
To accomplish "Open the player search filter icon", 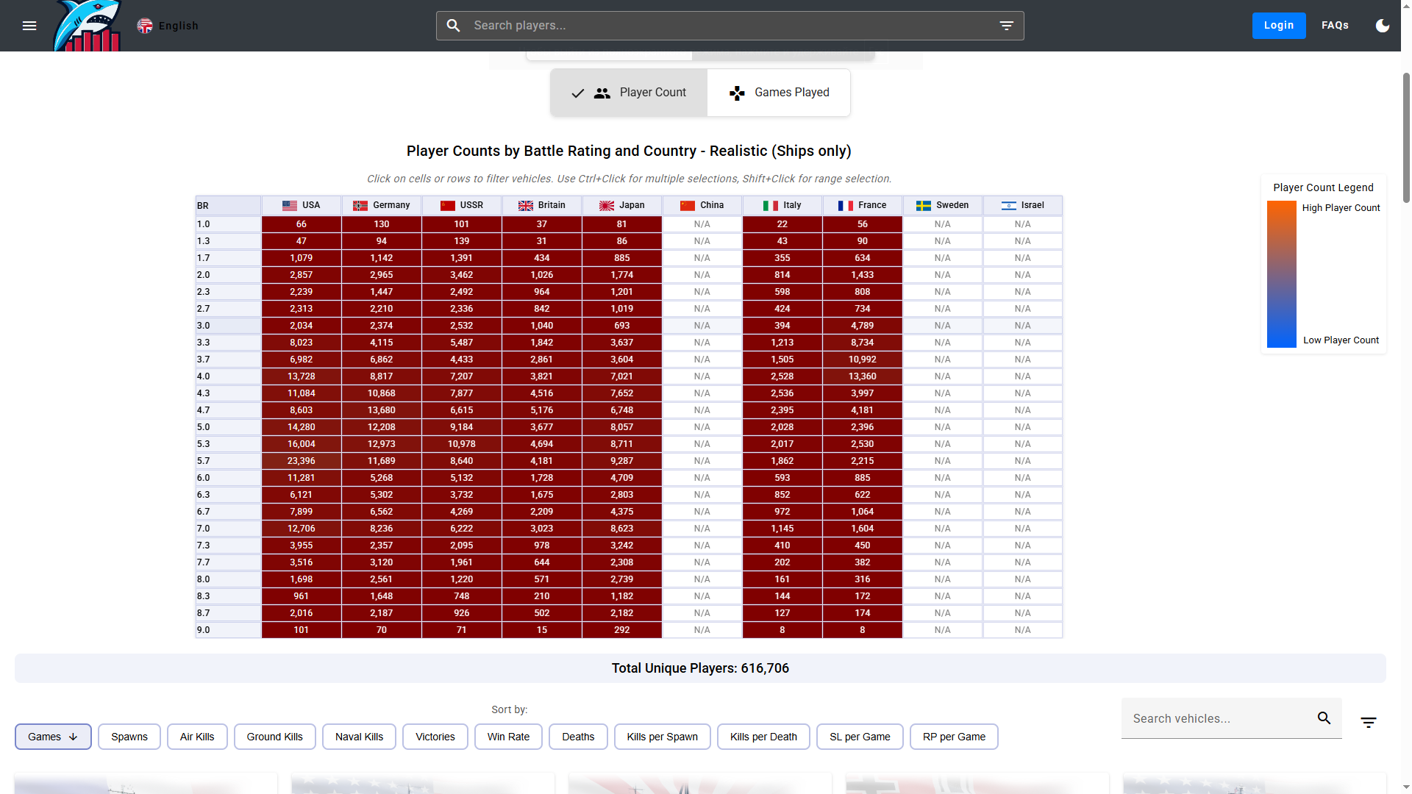I will [1006, 26].
